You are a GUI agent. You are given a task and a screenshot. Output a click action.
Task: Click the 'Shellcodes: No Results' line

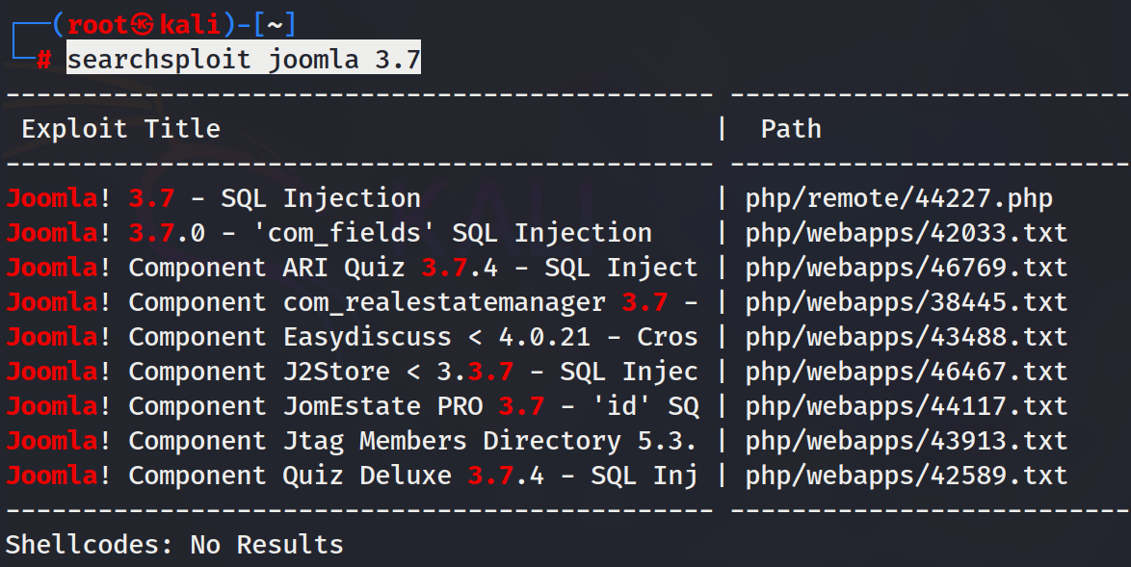click(x=174, y=545)
